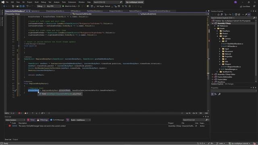
Task: Collapse the Weapon folder in Solution Explorer
Action: [220, 64]
